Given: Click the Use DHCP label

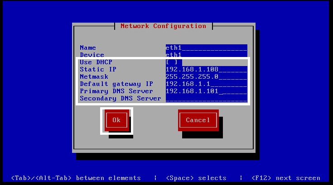Looking at the screenshot, I should [x=96, y=62].
